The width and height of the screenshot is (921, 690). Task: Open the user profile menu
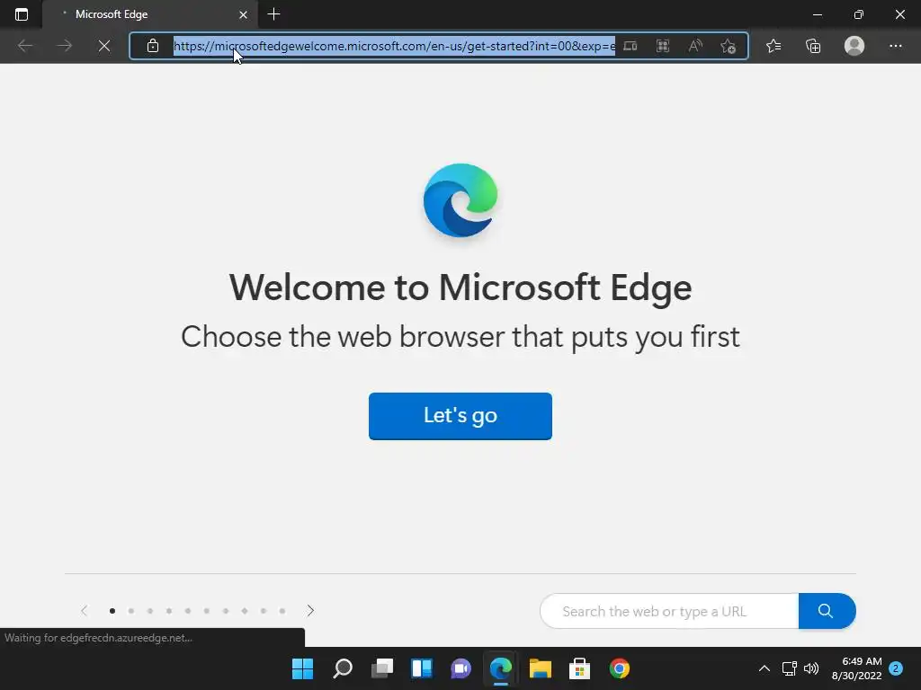tap(854, 46)
